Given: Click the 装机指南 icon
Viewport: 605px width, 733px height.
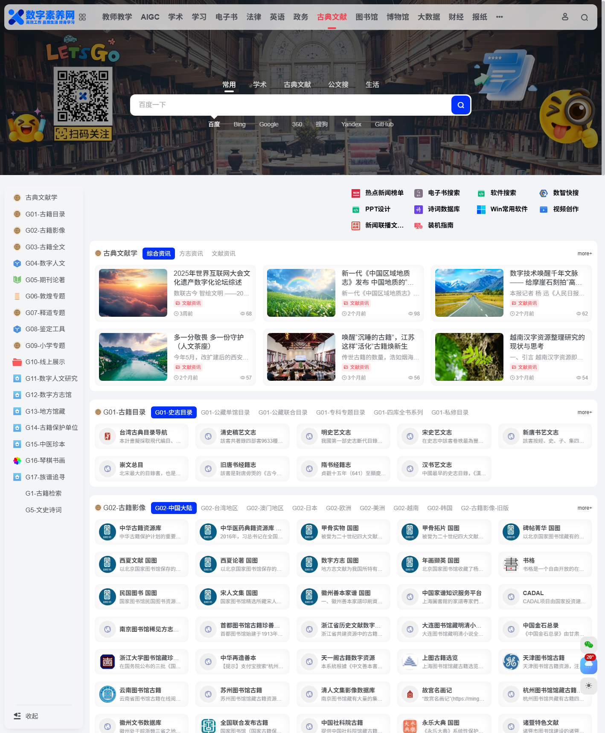Looking at the screenshot, I should point(419,225).
